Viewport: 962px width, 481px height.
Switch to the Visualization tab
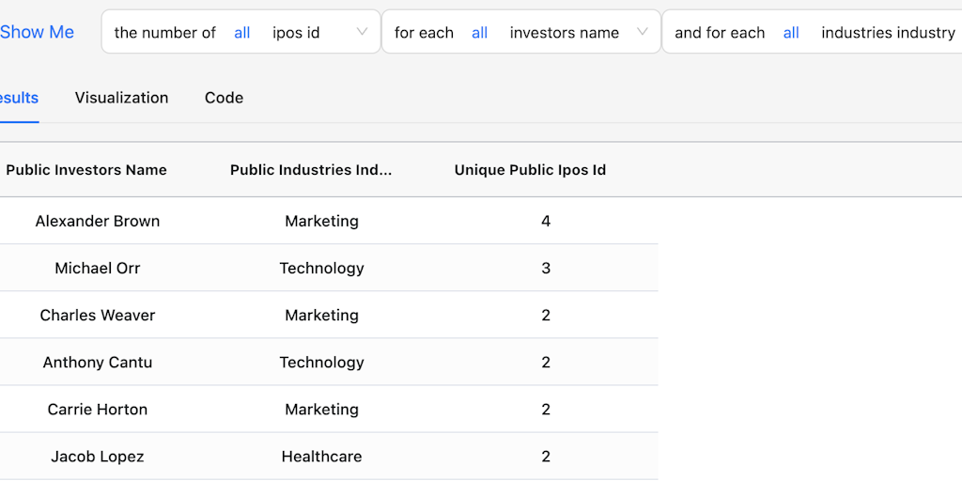point(121,98)
